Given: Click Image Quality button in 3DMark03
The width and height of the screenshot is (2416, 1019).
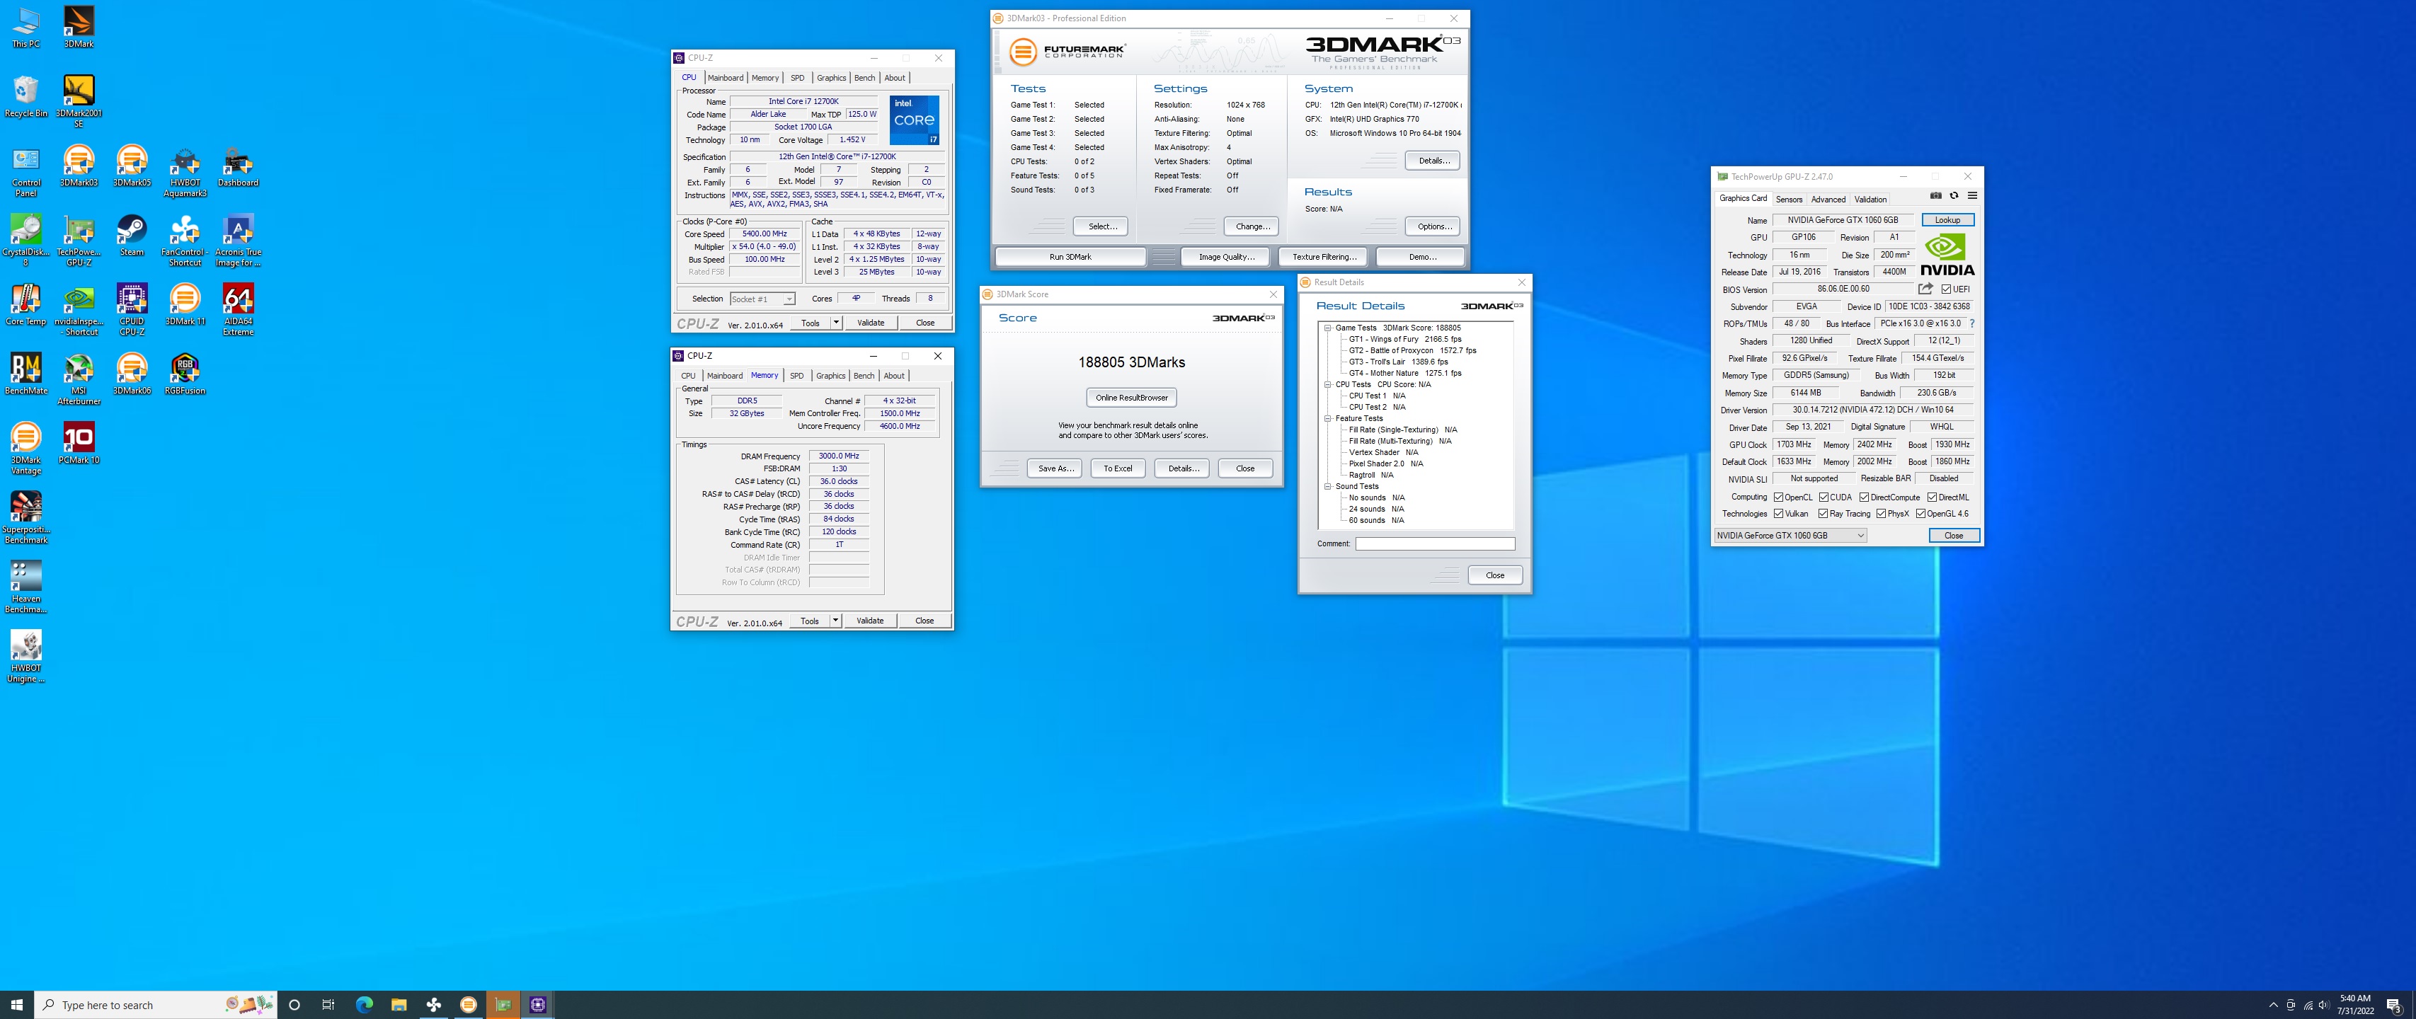Looking at the screenshot, I should (1226, 257).
